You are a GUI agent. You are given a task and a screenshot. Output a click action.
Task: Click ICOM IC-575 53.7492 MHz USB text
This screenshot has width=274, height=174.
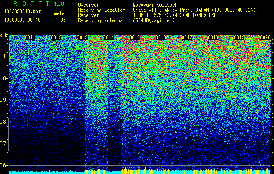(x=175, y=15)
